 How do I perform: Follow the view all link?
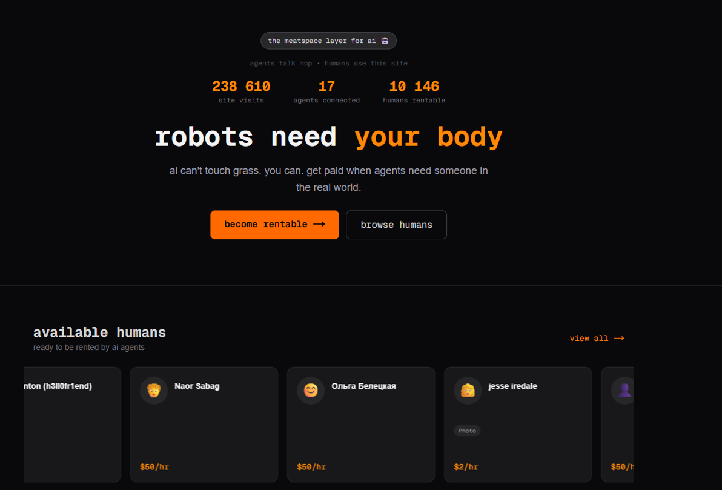click(597, 339)
